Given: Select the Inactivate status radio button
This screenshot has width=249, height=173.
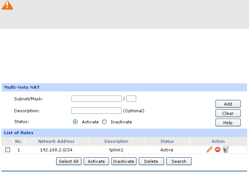Looking at the screenshot, I should pos(104,122).
